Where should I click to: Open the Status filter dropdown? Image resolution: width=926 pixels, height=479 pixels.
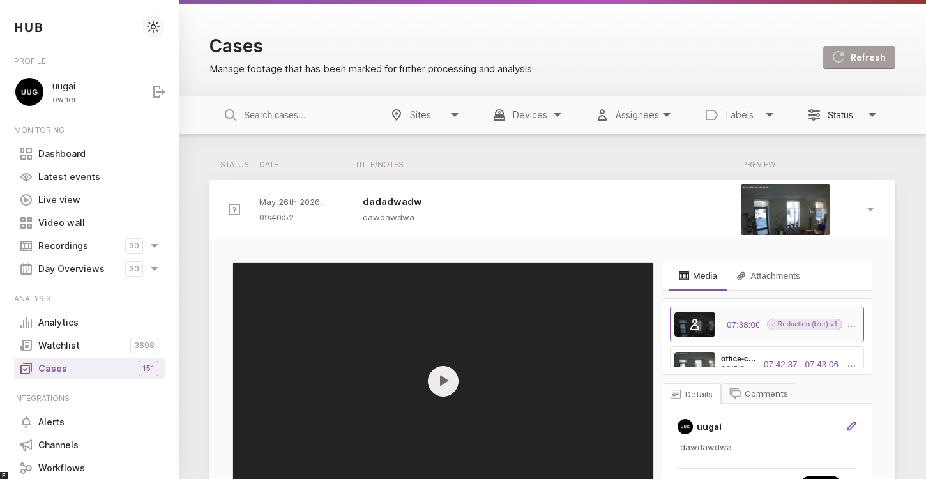[x=843, y=115]
